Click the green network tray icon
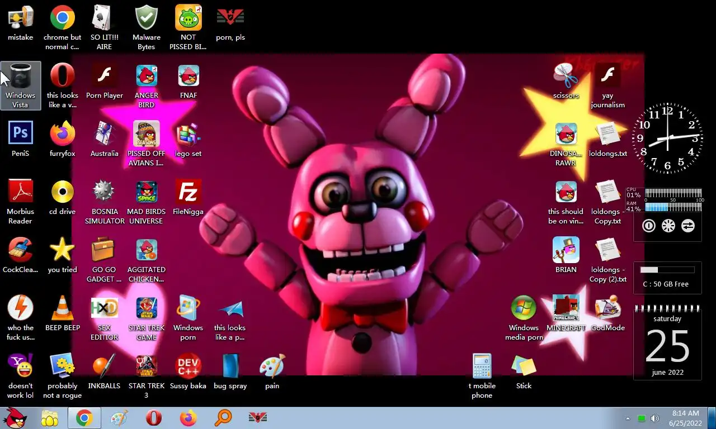The width and height of the screenshot is (716, 429). (642, 418)
